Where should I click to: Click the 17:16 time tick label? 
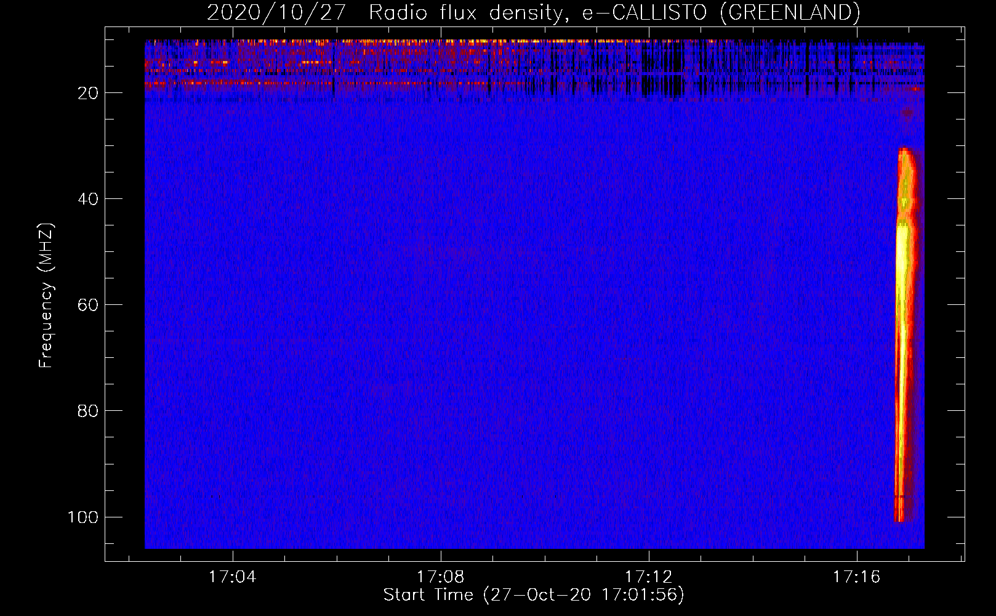(x=856, y=577)
